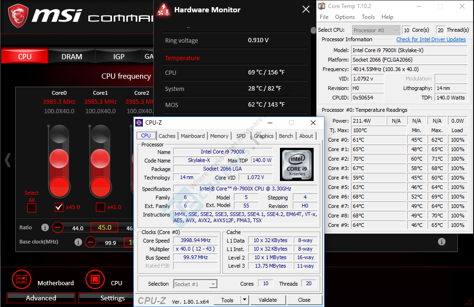
Task: Click the Multiplier value x 40.0 (12 - 43)
Action: (x=195, y=249)
